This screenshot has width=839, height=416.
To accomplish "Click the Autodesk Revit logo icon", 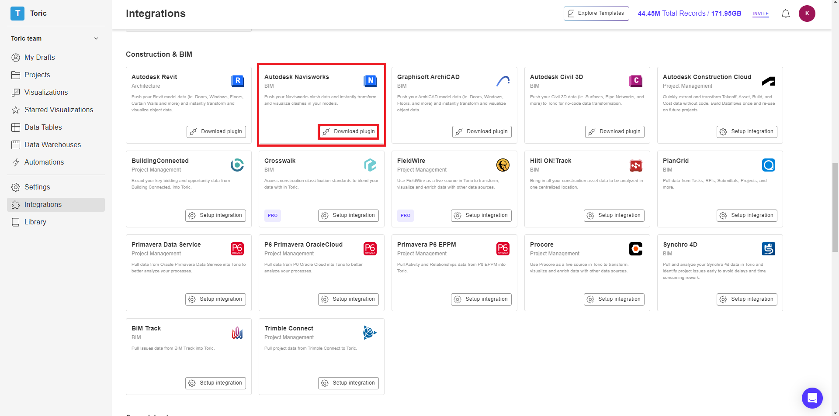I will (x=237, y=81).
